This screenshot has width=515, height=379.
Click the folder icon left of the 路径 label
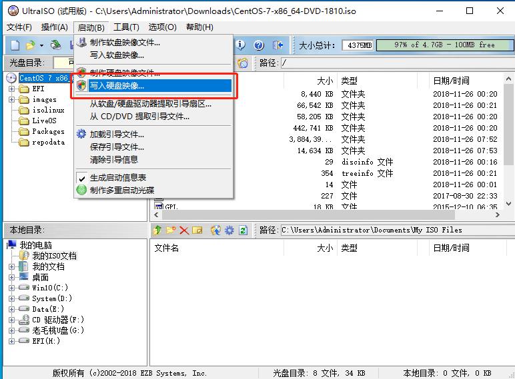[x=243, y=63]
